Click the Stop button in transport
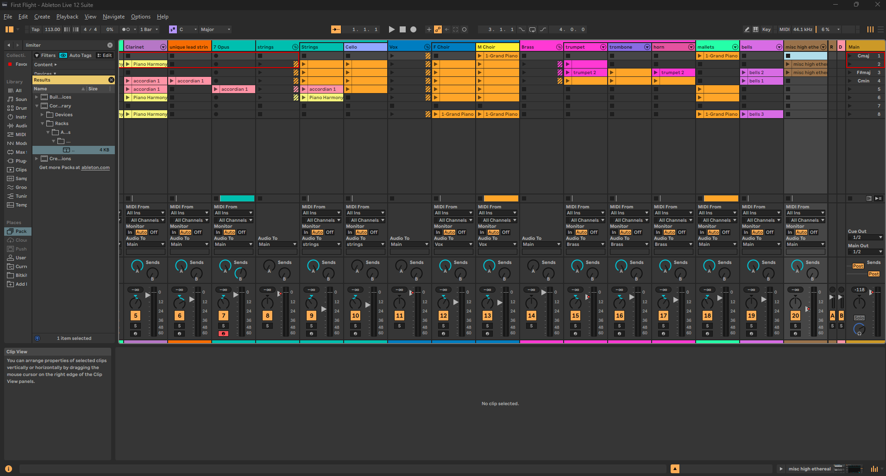886x476 pixels. point(402,30)
